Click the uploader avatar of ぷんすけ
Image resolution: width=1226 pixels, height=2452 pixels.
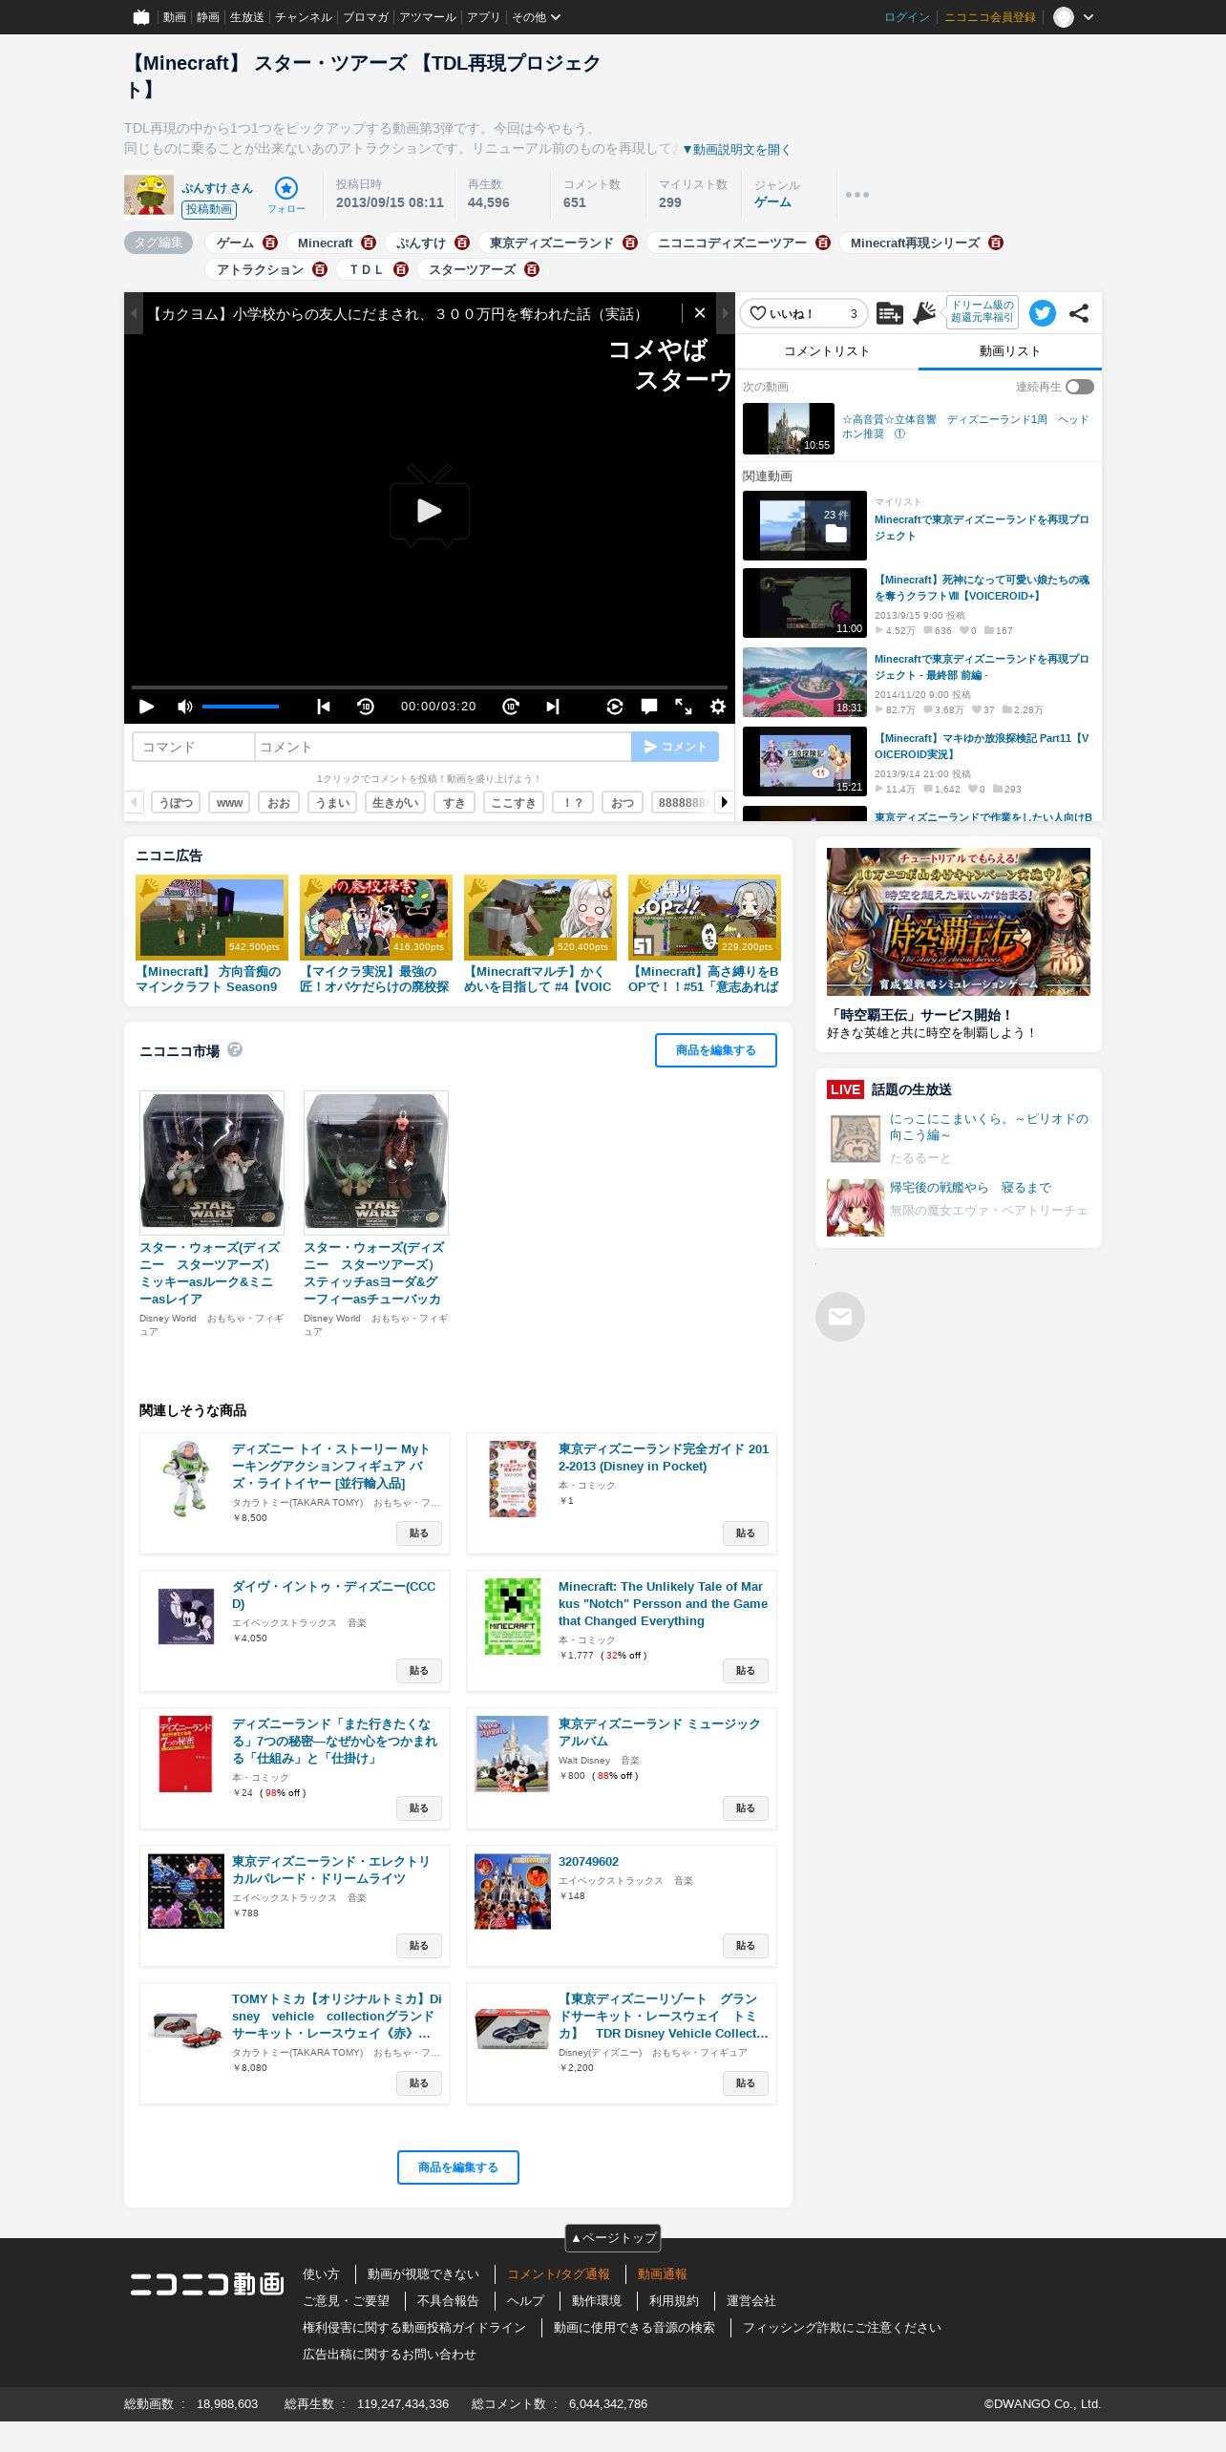[x=149, y=195]
